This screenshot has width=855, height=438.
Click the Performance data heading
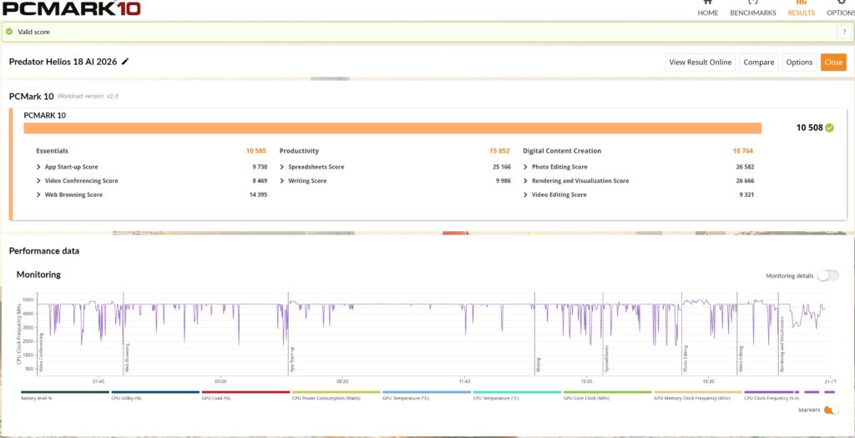coord(44,251)
